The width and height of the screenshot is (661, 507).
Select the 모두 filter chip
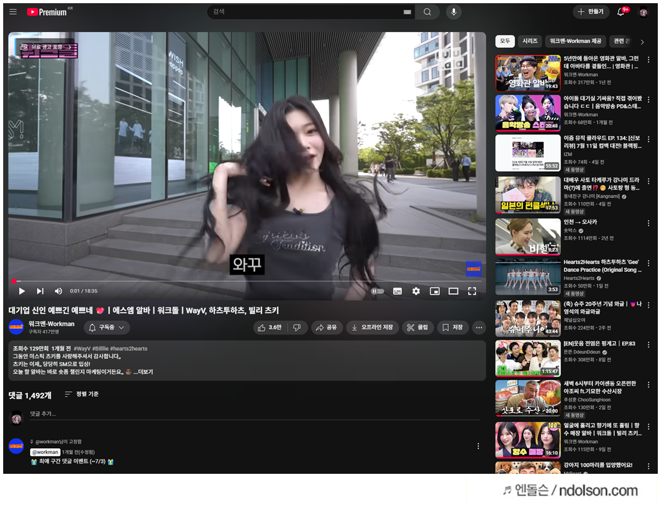click(504, 41)
